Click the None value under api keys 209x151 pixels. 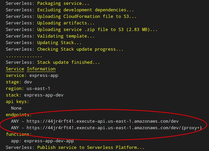tap(16, 108)
